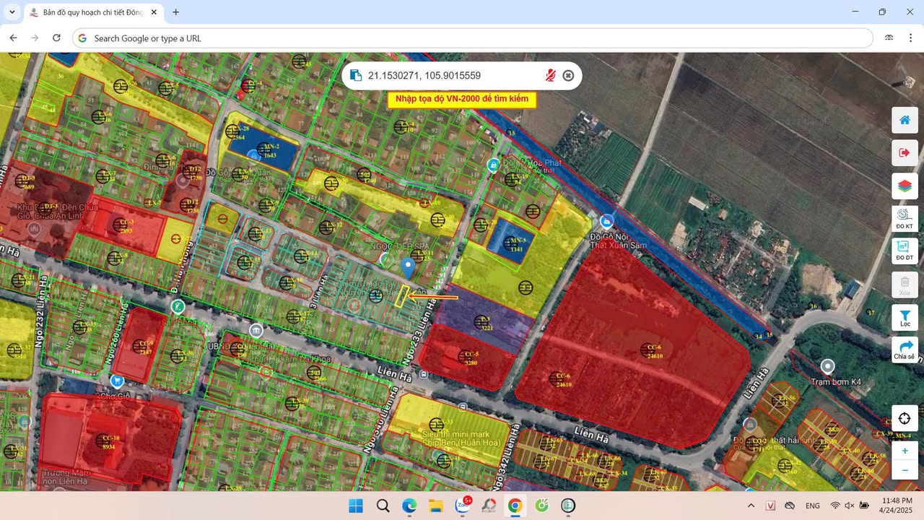
Task: Expand hidden icons in the system tray
Action: click(751, 506)
